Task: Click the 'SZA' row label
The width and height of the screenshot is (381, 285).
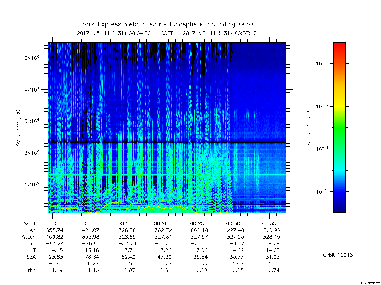Action: (x=31, y=257)
